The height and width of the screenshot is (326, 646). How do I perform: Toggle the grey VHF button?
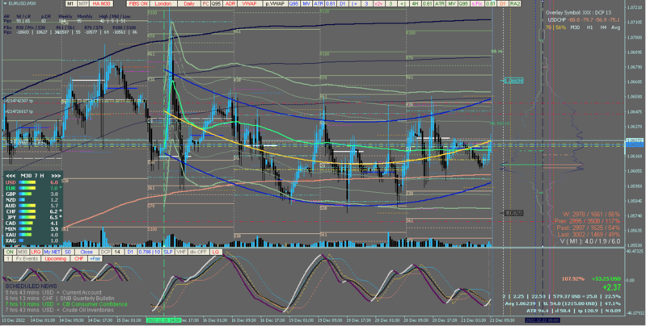point(181,252)
